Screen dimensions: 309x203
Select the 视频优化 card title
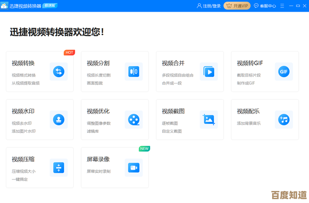click(x=98, y=111)
